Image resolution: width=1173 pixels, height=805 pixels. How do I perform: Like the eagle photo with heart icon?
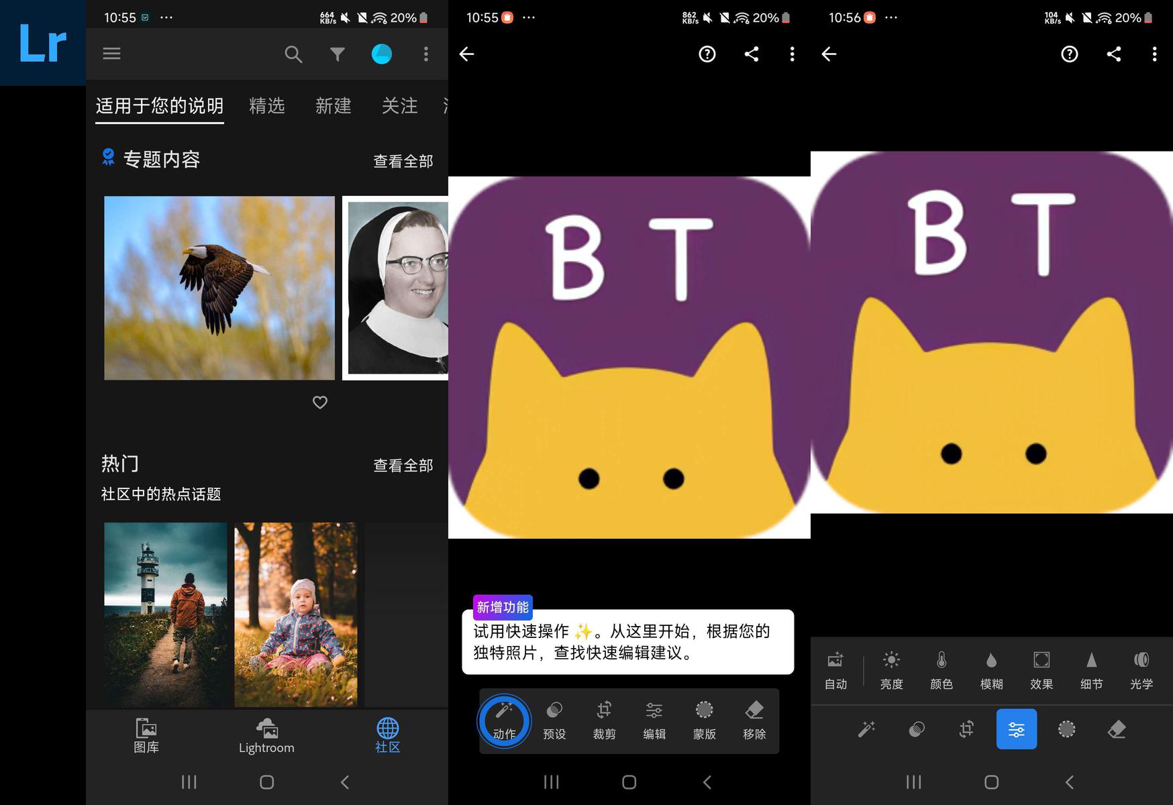(x=320, y=402)
